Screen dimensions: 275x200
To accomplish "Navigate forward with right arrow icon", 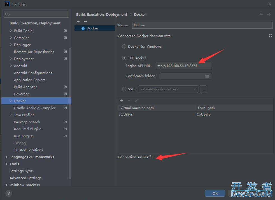I will [x=269, y=14].
